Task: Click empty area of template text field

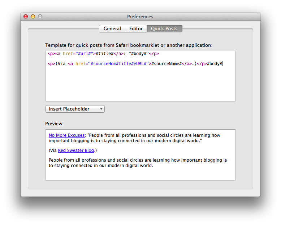Action: pos(140,86)
